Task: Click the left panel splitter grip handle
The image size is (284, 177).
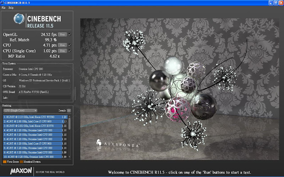Action: (x=75, y=93)
